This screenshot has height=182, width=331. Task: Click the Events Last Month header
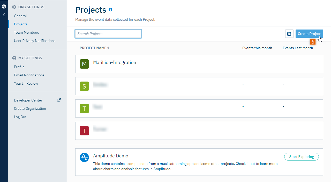coord(298,48)
